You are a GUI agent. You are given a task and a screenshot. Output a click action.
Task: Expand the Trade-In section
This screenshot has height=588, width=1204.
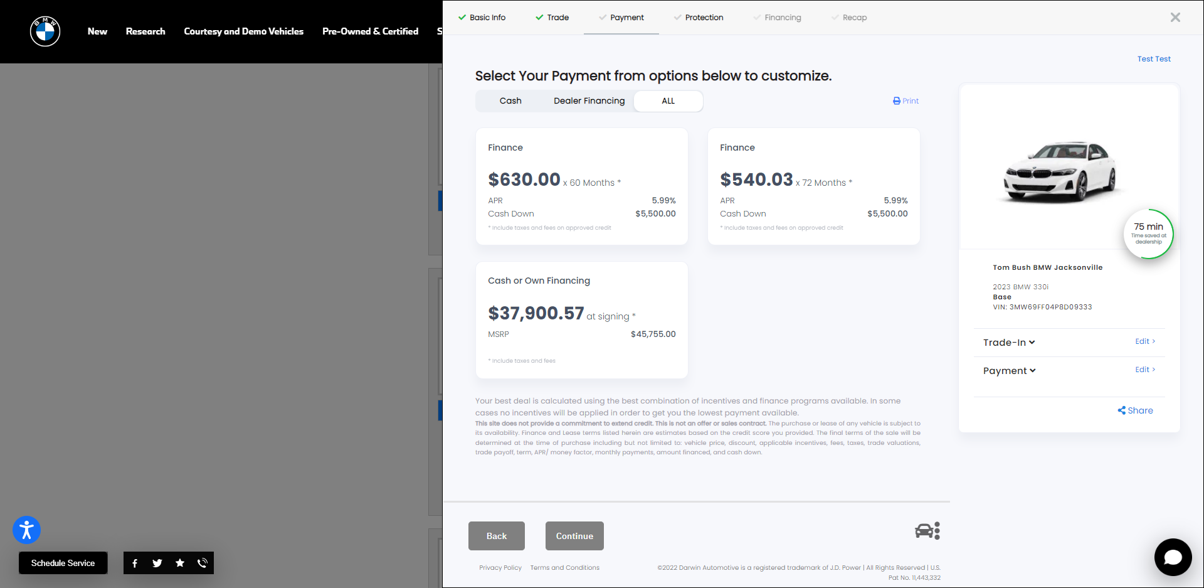pyautogui.click(x=1009, y=343)
